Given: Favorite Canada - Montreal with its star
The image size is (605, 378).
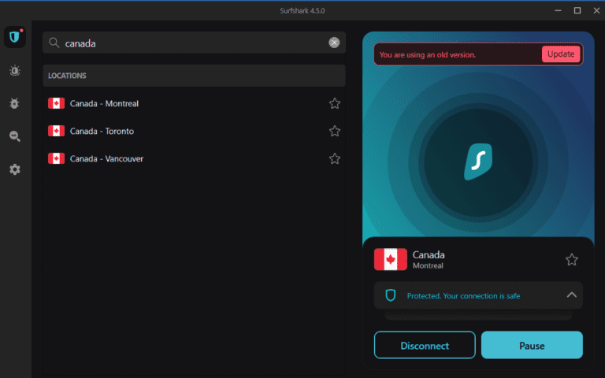Looking at the screenshot, I should 335,104.
